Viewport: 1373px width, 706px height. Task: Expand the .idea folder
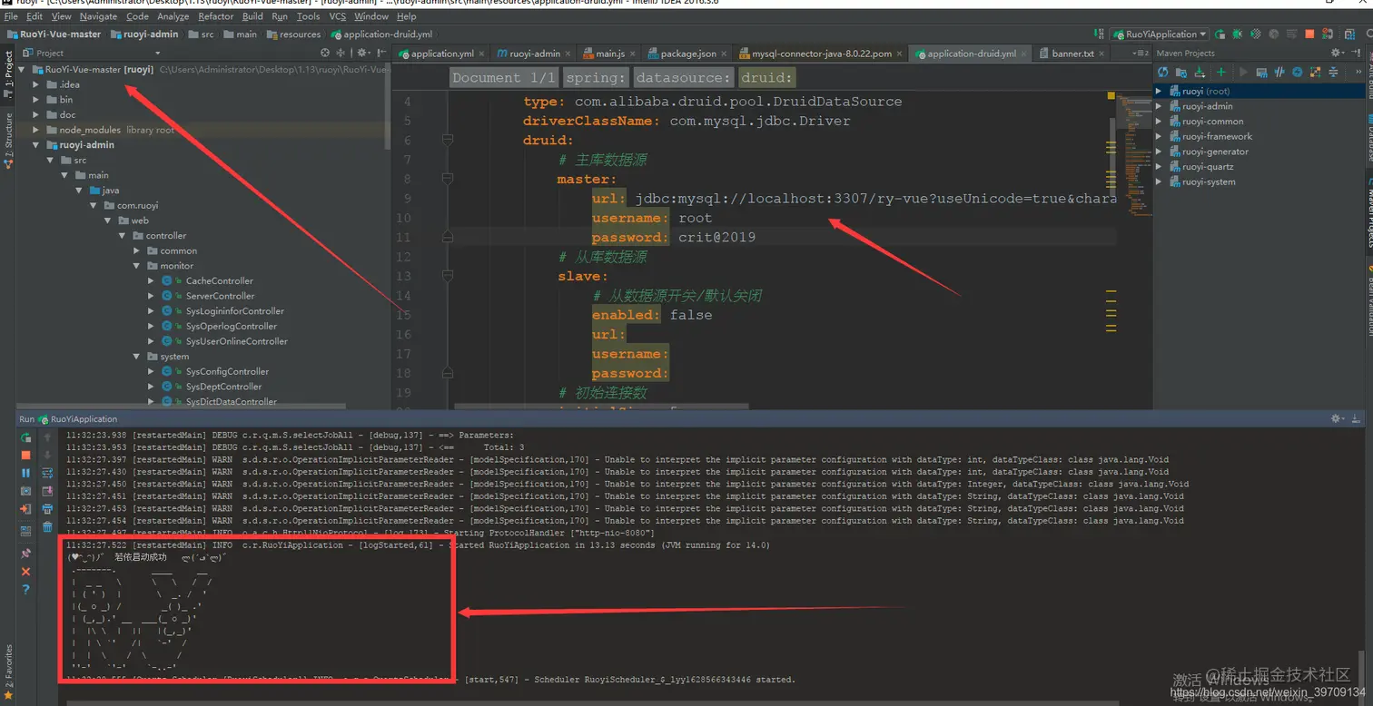(x=36, y=84)
